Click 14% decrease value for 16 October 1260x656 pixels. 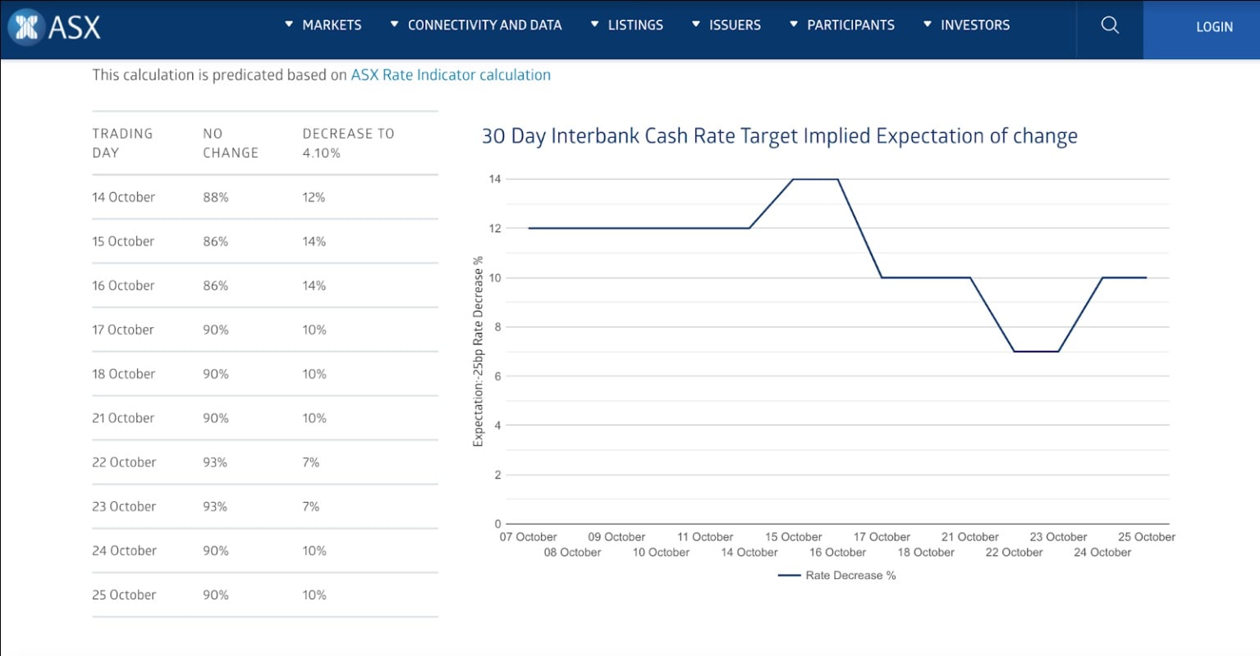pyautogui.click(x=314, y=286)
